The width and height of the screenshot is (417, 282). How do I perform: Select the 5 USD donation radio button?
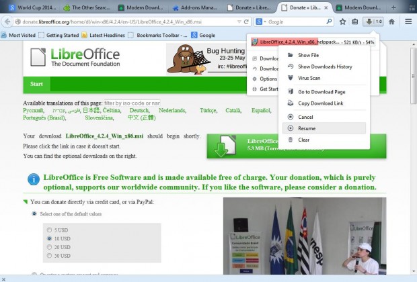tap(49, 230)
